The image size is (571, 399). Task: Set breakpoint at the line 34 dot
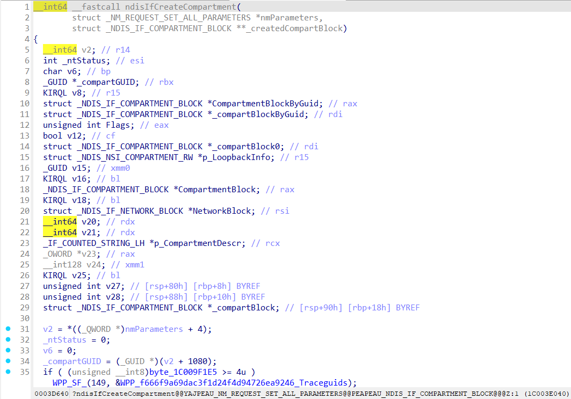(8, 361)
